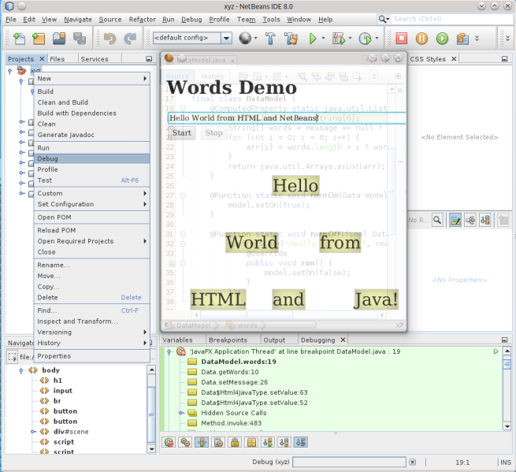Open the Run Project dropdown arrow
The image size is (516, 472).
[x=323, y=38]
